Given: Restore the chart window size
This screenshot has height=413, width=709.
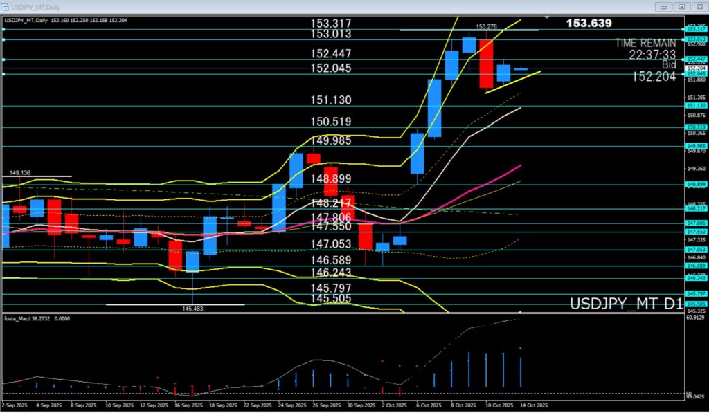Looking at the screenshot, I should pyautogui.click(x=681, y=6).
